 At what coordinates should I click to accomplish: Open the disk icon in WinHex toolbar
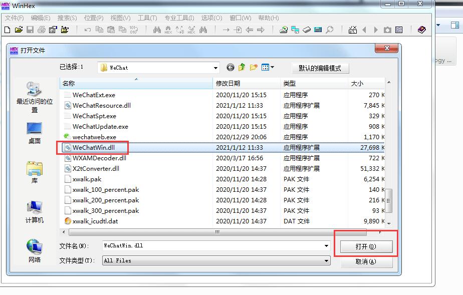(284, 30)
